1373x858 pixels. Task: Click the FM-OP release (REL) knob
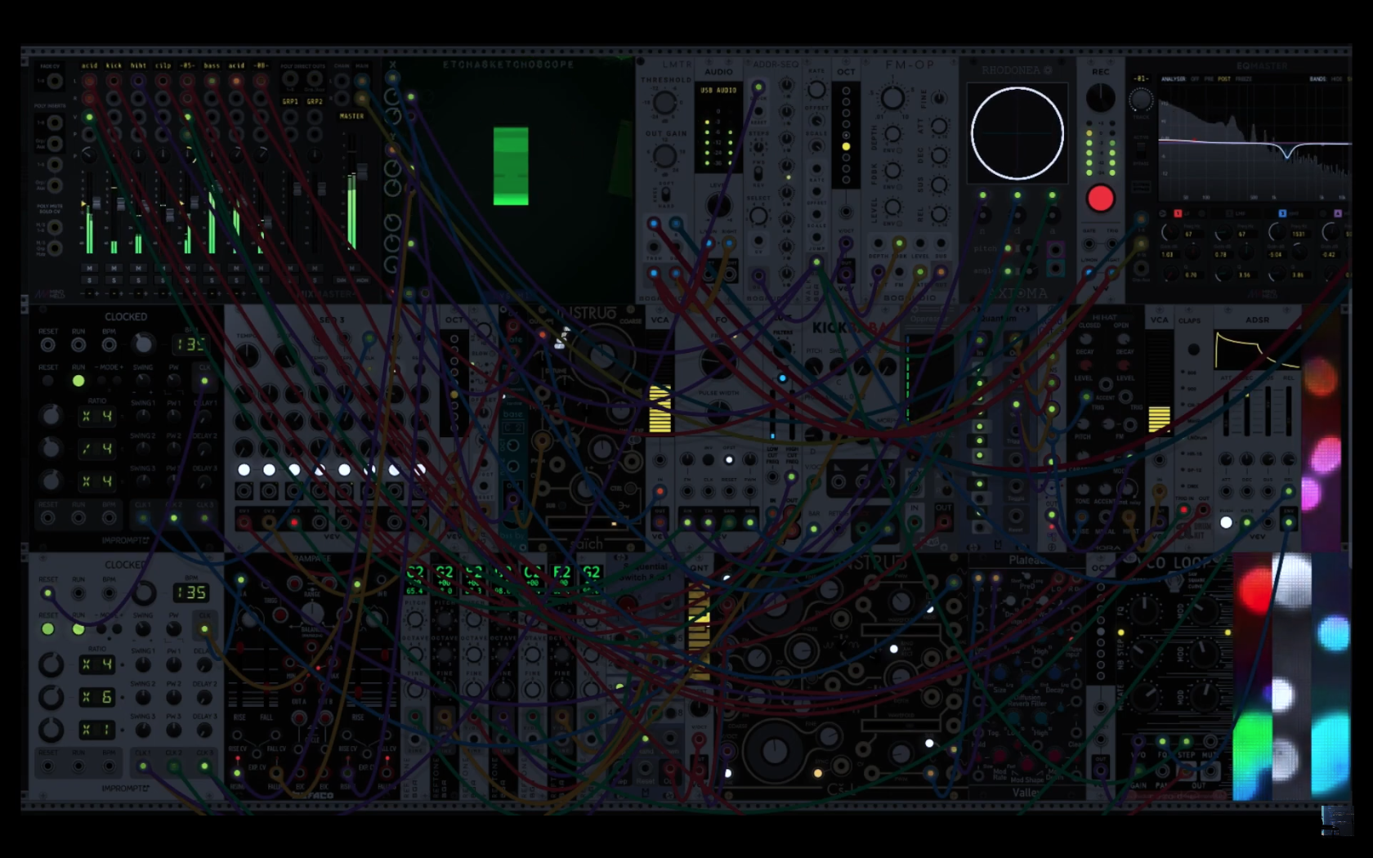(x=939, y=214)
